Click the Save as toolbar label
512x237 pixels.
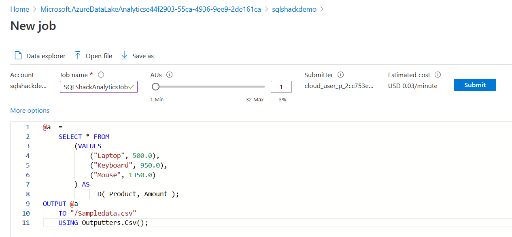coord(143,56)
